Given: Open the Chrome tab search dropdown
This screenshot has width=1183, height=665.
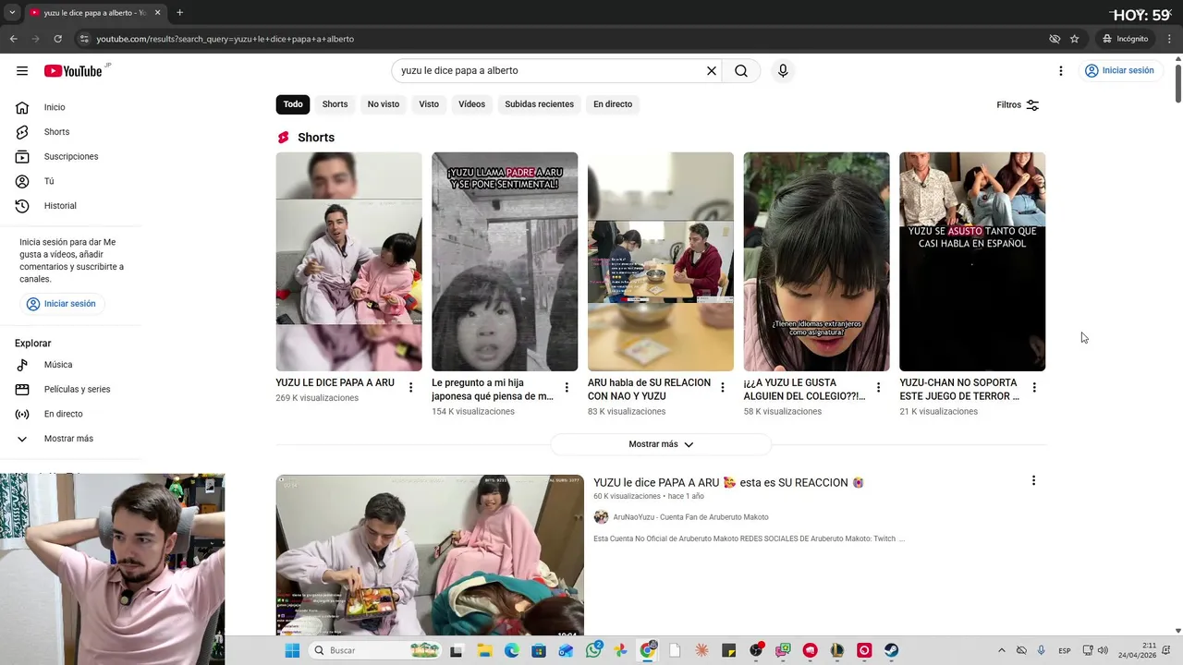Looking at the screenshot, I should point(12,13).
